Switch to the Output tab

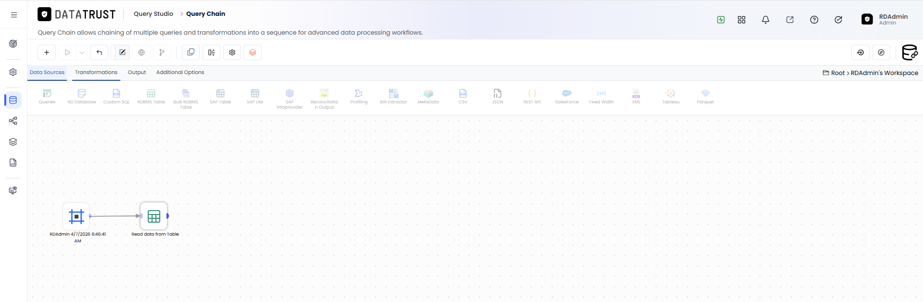pyautogui.click(x=137, y=72)
